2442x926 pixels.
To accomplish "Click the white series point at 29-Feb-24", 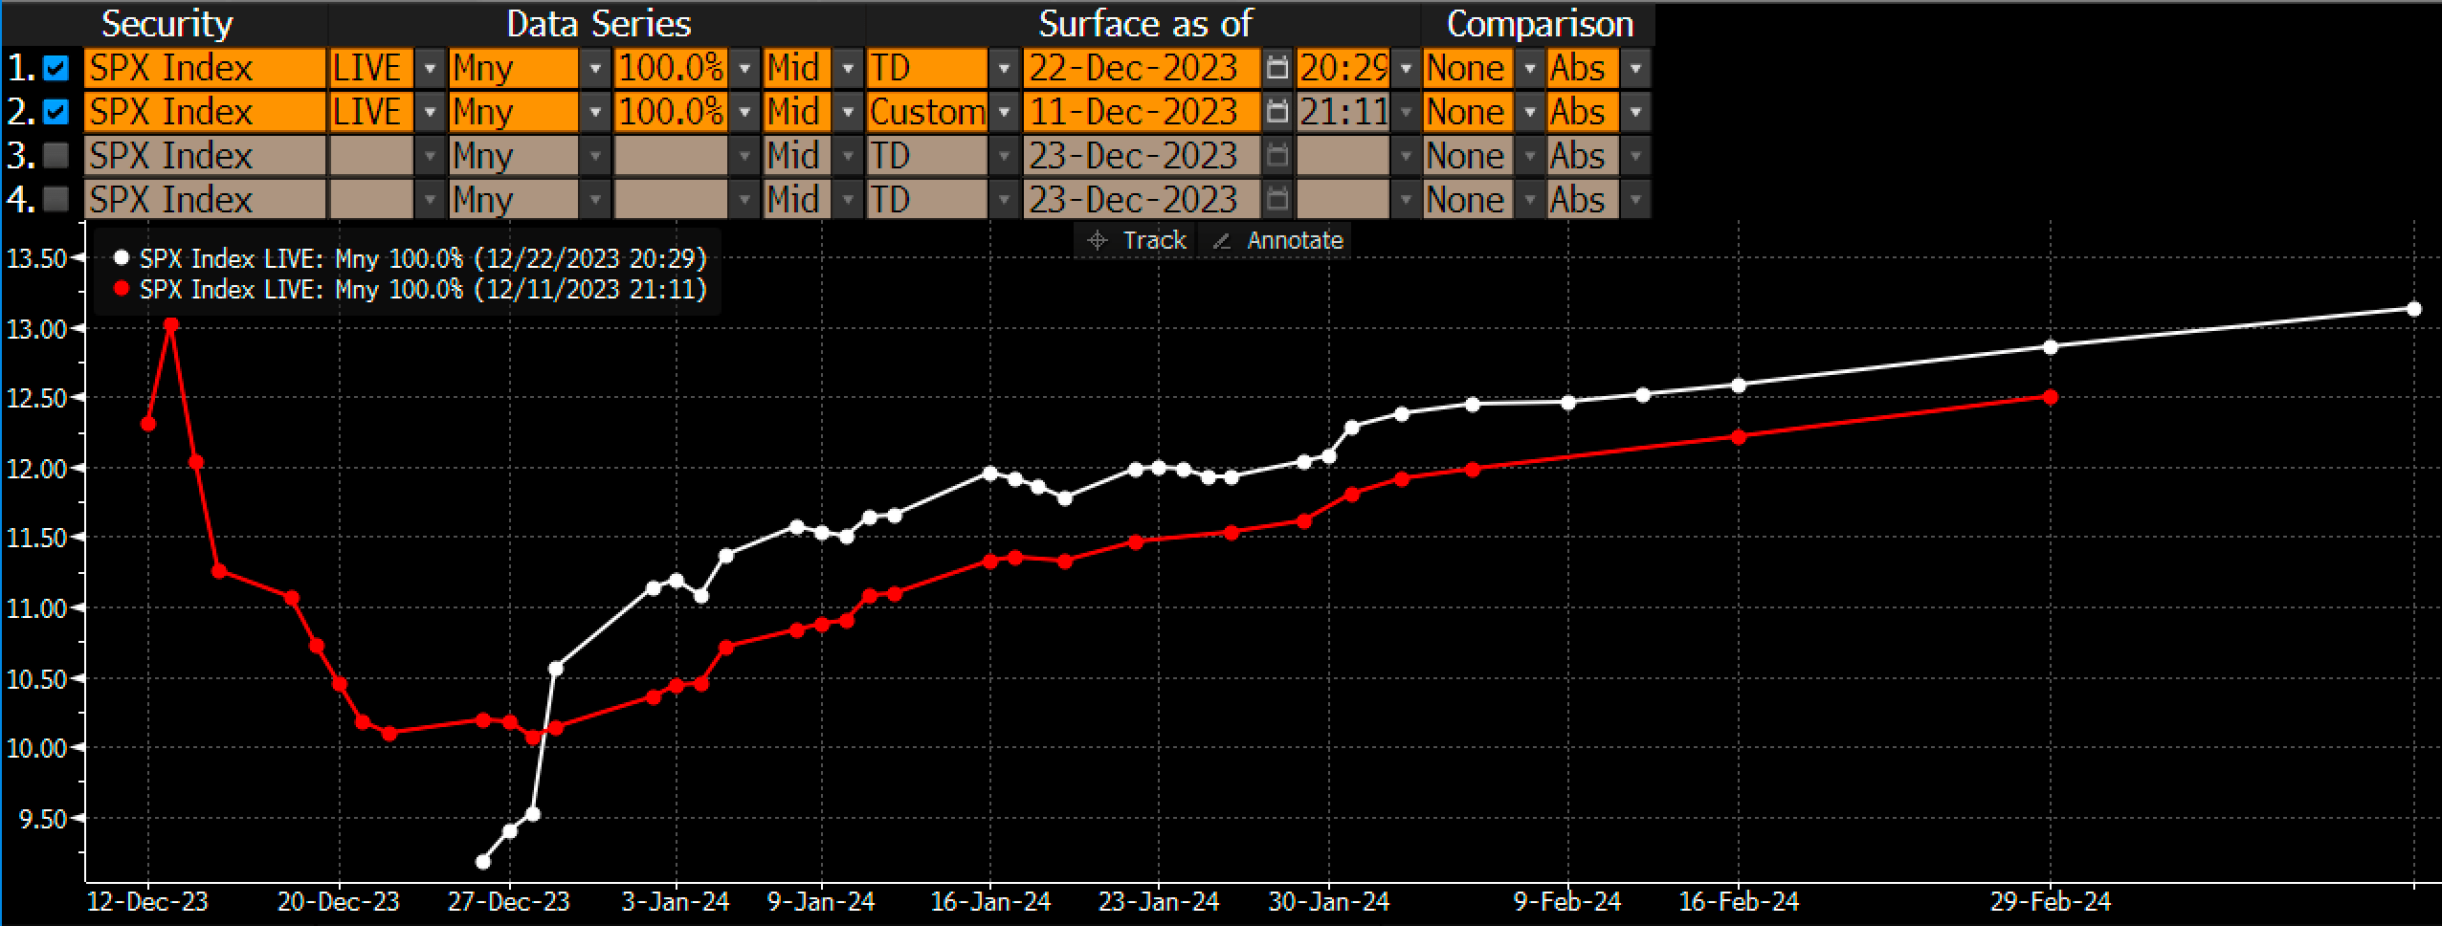I will 2050,346.
